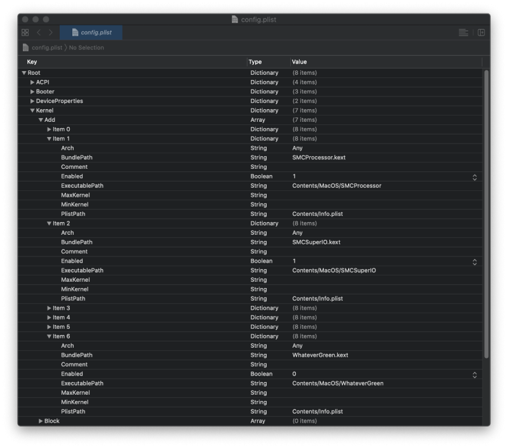Screen dimensions: 508x448
Task: Open the related items grid icon
Action: (x=25, y=32)
